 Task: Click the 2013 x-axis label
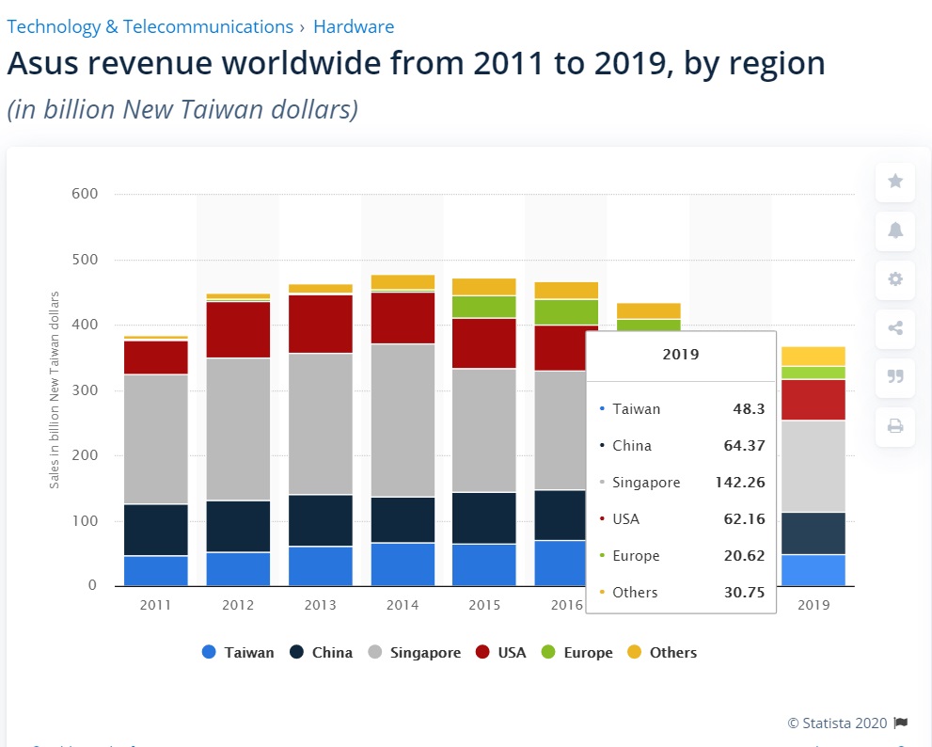[x=321, y=605]
